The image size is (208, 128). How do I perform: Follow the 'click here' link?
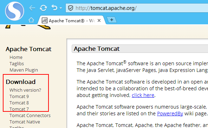click(143, 95)
